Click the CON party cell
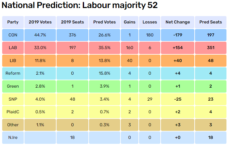This screenshot has width=228, height=146. [x=13, y=35]
